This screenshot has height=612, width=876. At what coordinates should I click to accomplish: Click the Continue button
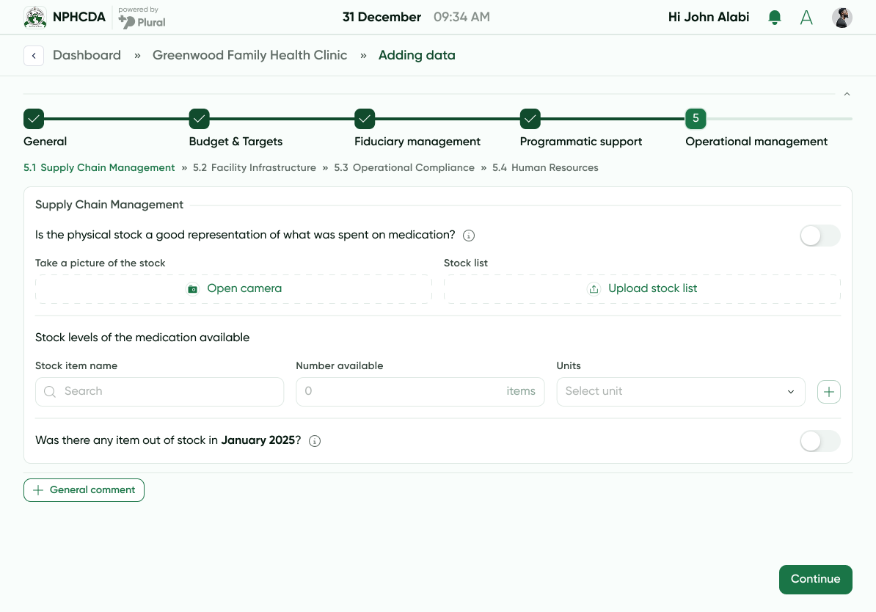pos(815,580)
